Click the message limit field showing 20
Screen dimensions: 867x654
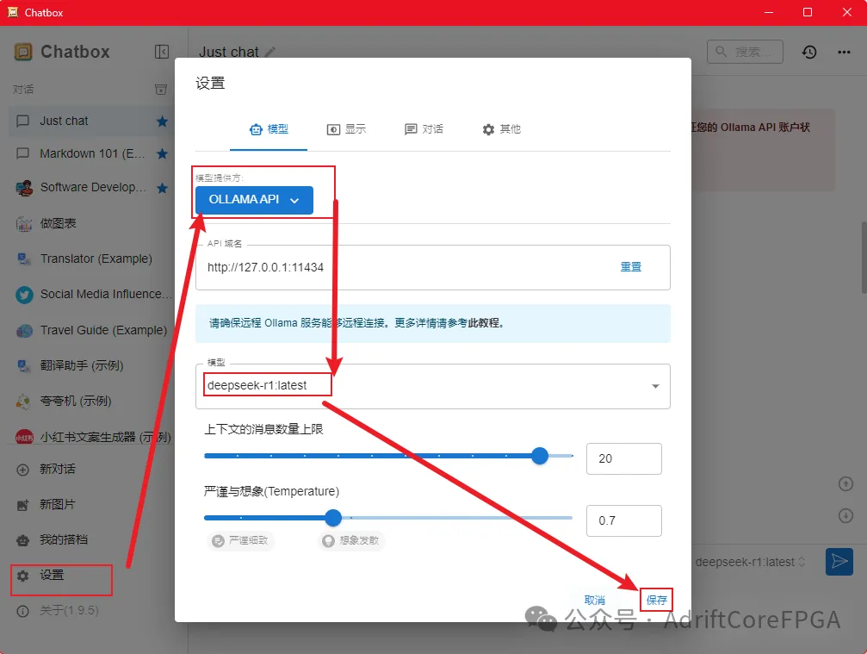623,458
